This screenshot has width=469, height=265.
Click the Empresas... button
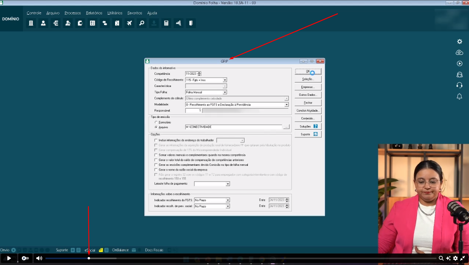click(308, 87)
